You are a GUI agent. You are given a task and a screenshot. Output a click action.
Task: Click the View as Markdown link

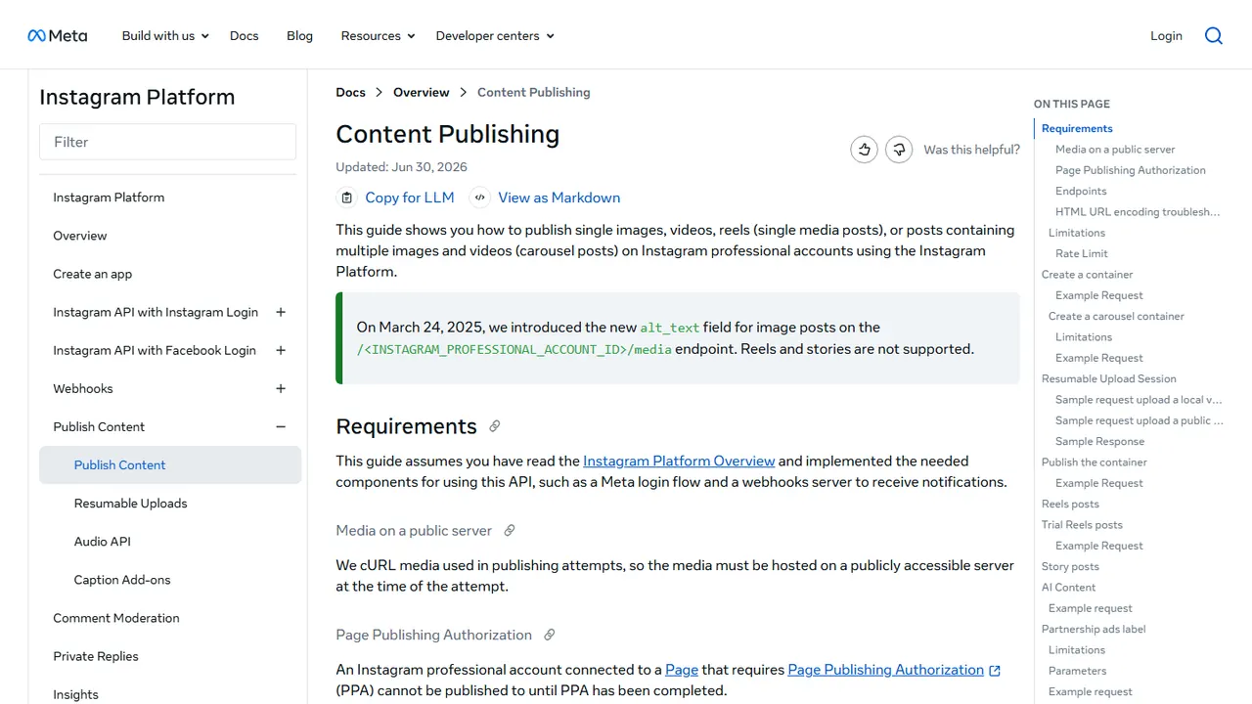[x=559, y=198]
